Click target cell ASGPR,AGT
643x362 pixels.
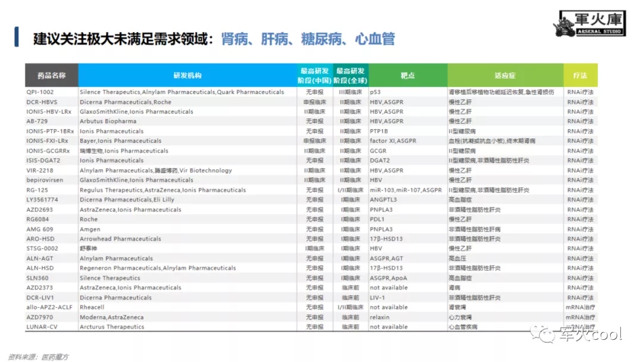pyautogui.click(x=386, y=258)
